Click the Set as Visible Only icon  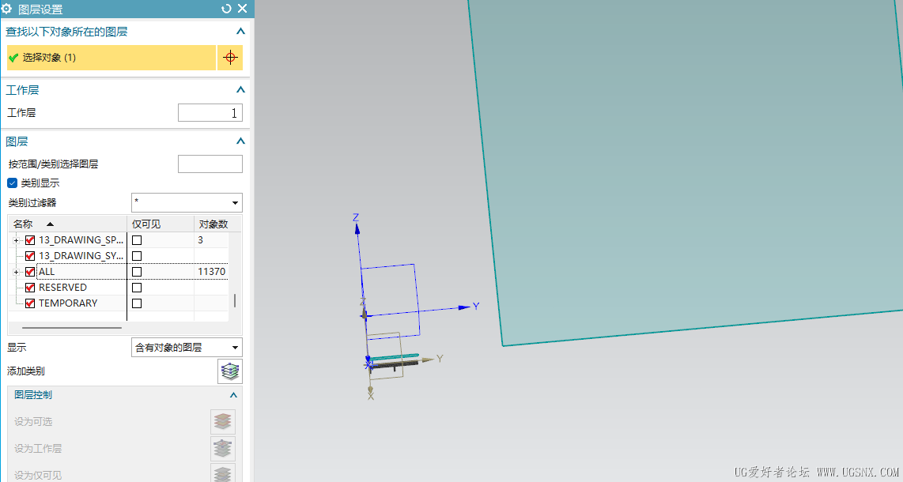click(223, 474)
